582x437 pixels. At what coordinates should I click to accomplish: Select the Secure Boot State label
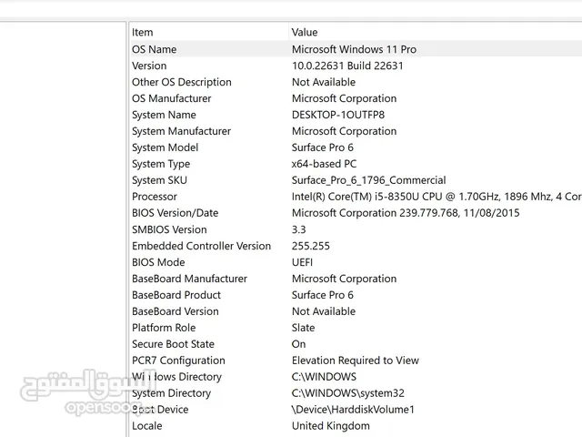pyautogui.click(x=174, y=344)
